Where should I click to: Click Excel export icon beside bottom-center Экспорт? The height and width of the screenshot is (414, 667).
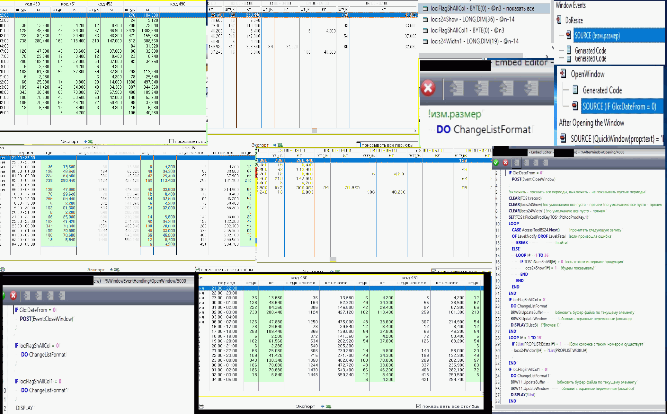click(x=328, y=406)
